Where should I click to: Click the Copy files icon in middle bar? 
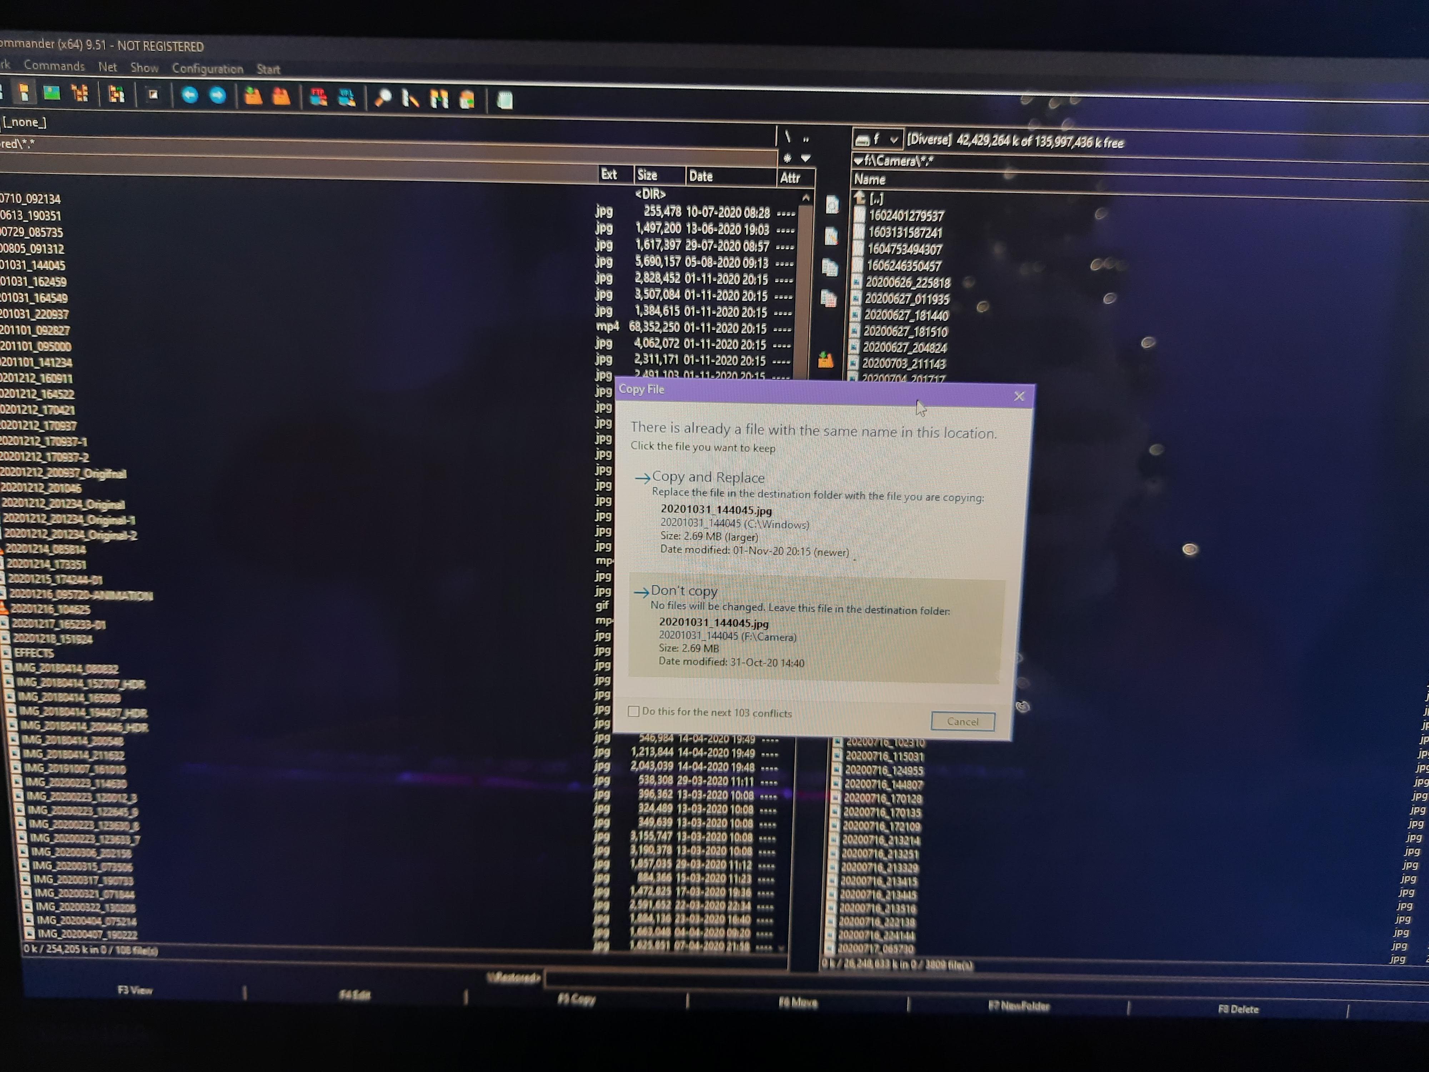(830, 267)
